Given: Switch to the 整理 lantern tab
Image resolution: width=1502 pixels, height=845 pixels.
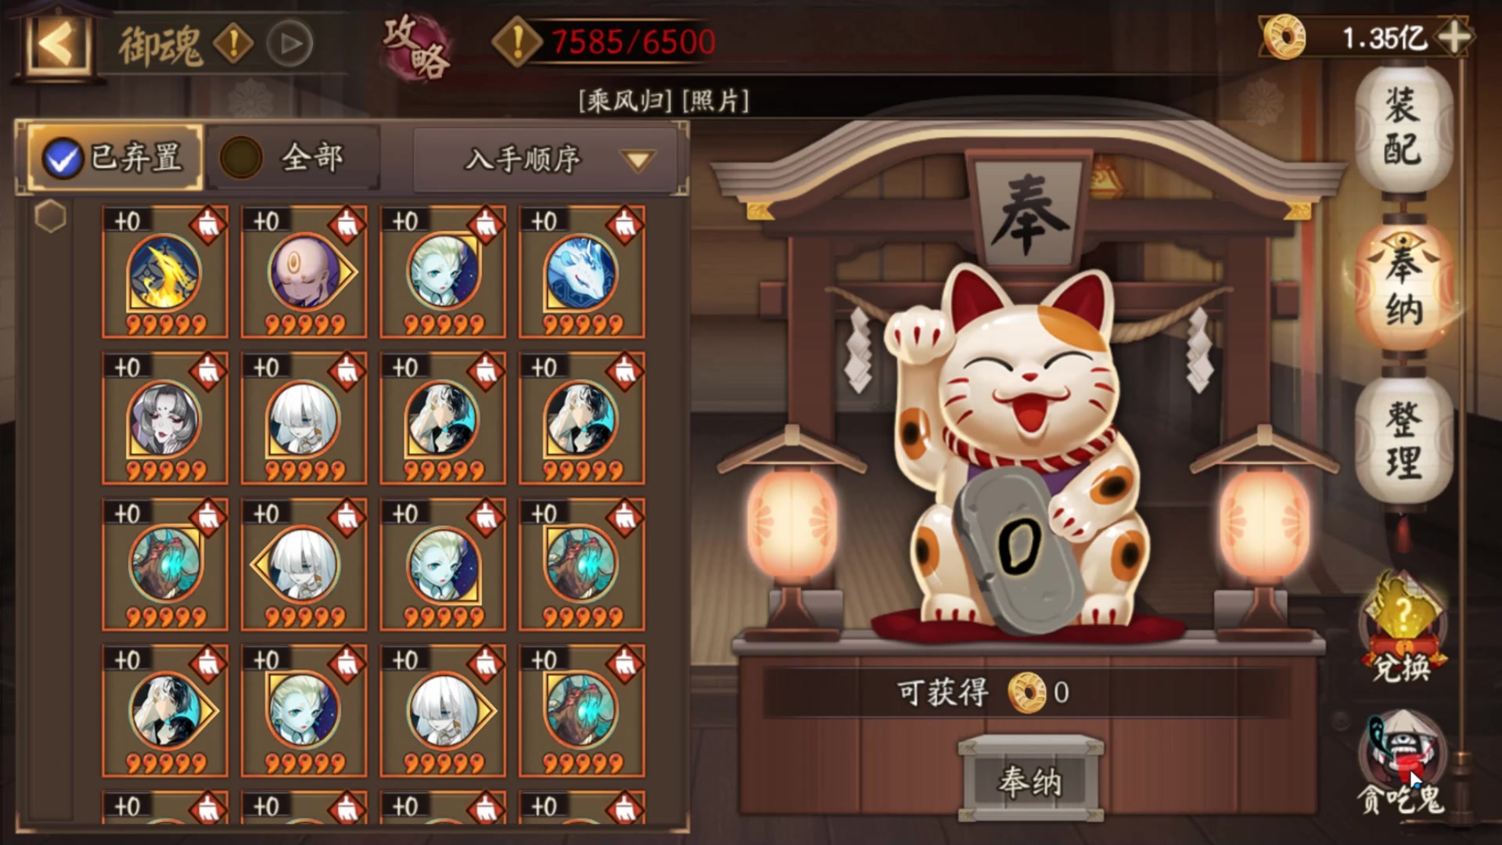Looking at the screenshot, I should pyautogui.click(x=1403, y=440).
